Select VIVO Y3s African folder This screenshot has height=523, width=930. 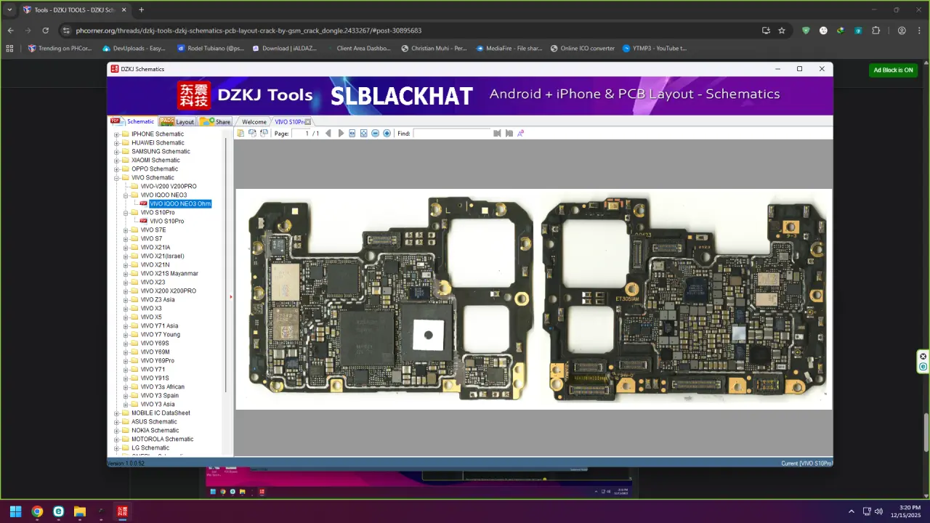[x=163, y=387]
